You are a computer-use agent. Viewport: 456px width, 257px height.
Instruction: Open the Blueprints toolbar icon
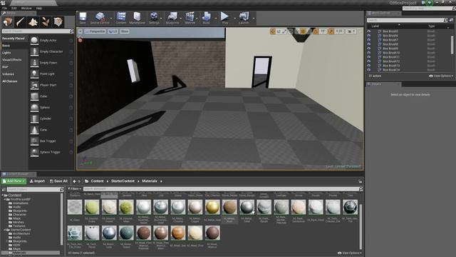click(x=172, y=18)
